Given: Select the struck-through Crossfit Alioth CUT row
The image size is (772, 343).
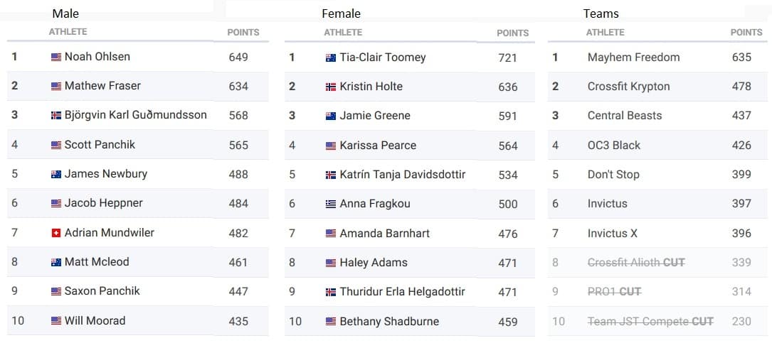Looking at the screenshot, I should click(x=657, y=263).
